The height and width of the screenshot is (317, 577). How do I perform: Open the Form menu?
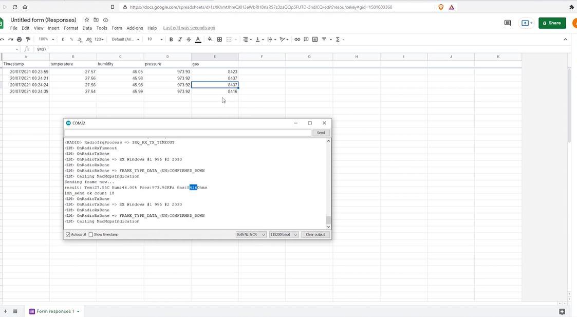pos(117,28)
